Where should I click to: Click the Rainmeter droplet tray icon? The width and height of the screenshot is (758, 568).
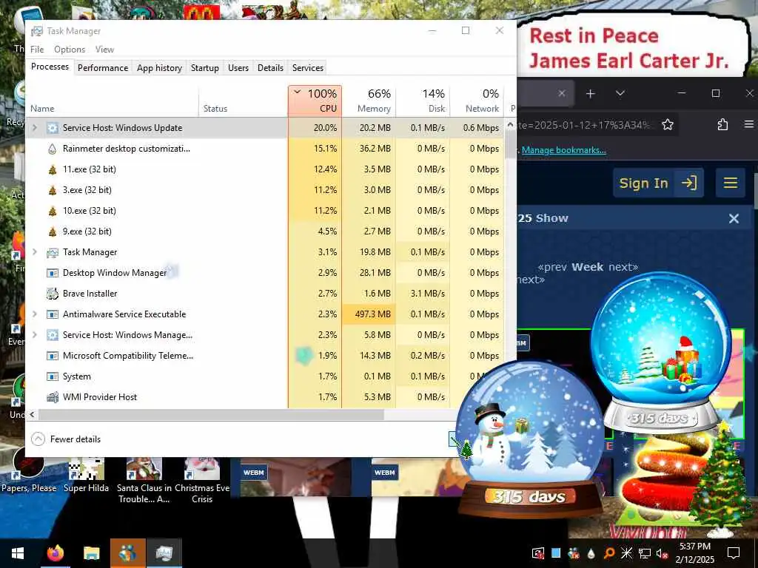coord(591,553)
